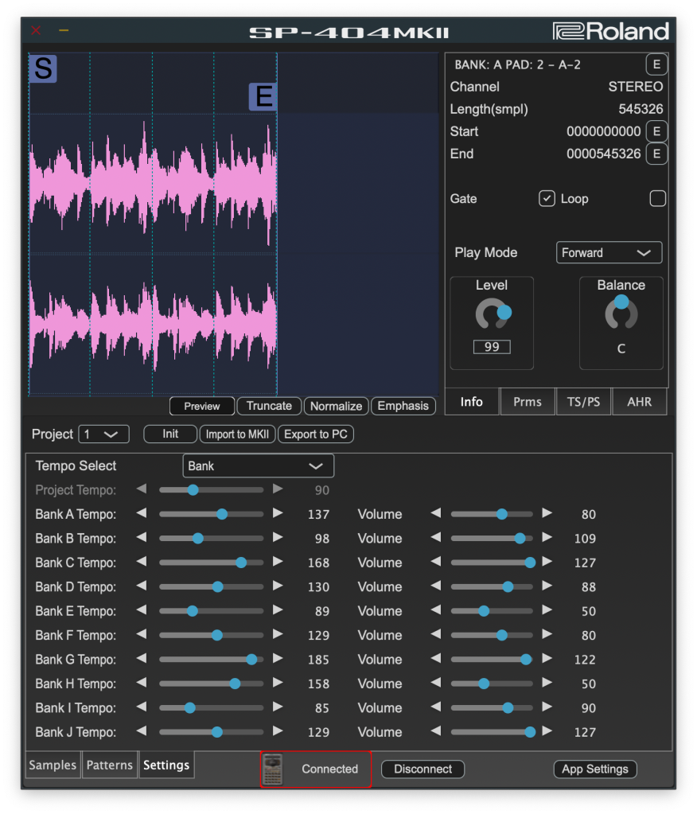
Task: Expand the Tempo Select Bank dropdown
Action: (258, 466)
